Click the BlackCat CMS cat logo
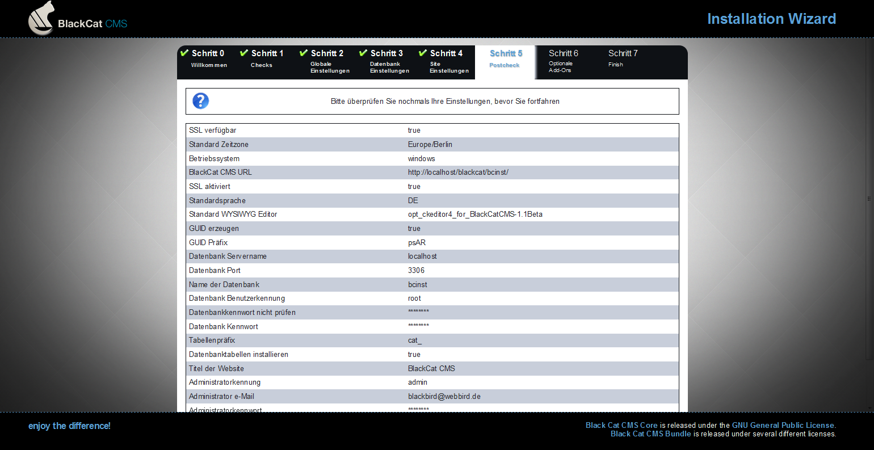This screenshot has height=450, width=874. coord(78,18)
